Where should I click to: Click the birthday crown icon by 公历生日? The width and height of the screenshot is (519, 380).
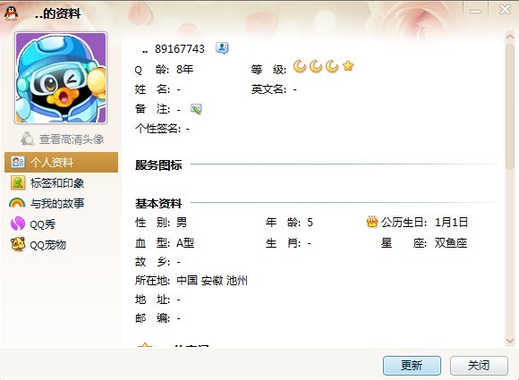372,222
